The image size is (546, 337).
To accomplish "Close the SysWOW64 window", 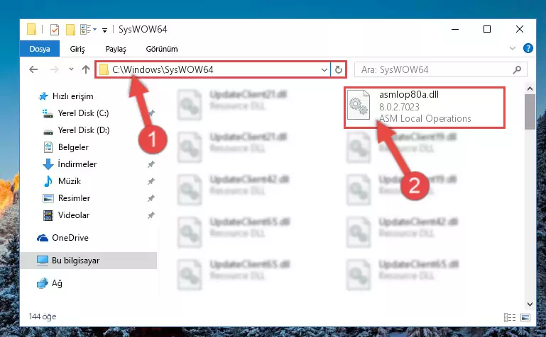I will click(520, 29).
